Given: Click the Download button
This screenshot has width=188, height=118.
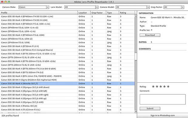Looking at the screenshot, I should [150, 35].
